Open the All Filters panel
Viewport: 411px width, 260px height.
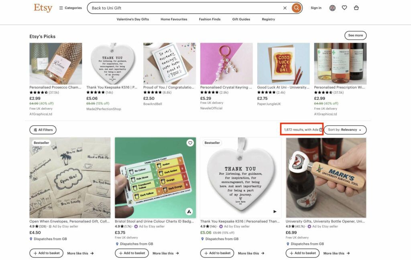click(43, 130)
